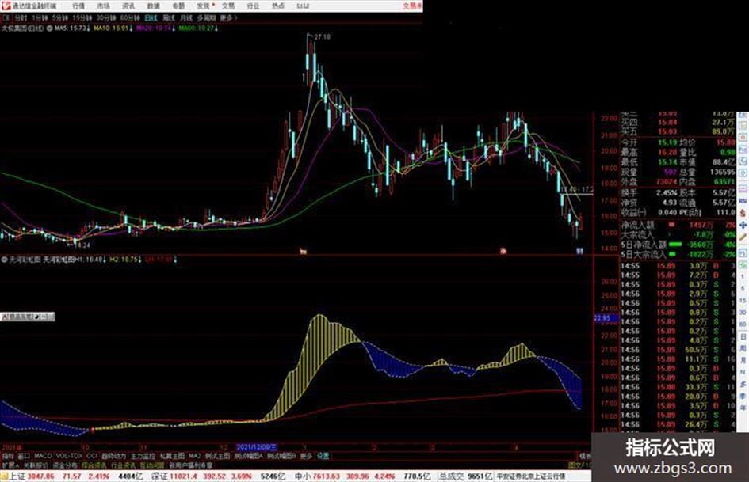This screenshot has width=749, height=482.
Task: Click the 27.10 high price label
Action: (x=323, y=36)
